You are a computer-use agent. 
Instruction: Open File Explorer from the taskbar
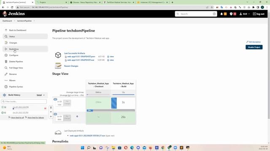coord(113,148)
